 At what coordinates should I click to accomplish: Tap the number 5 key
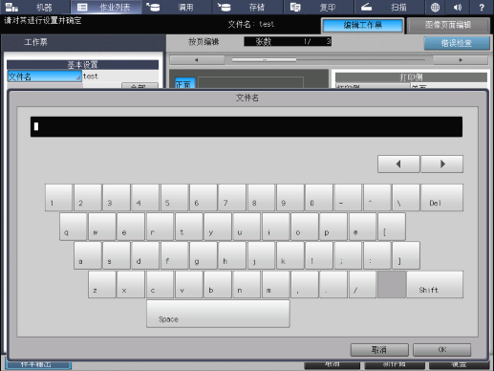point(175,197)
